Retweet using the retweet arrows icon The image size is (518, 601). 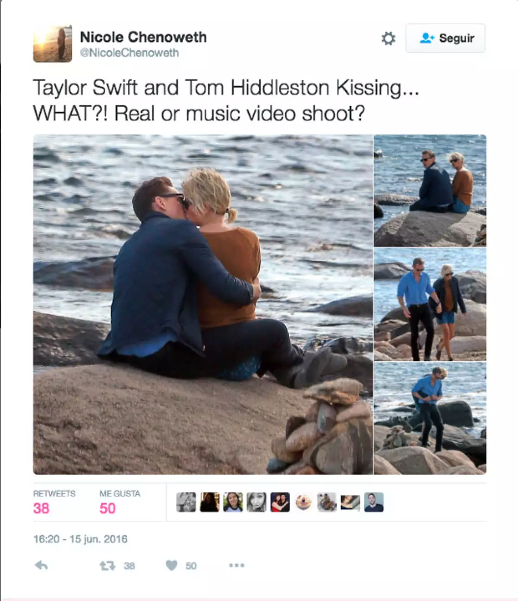pyautogui.click(x=107, y=566)
